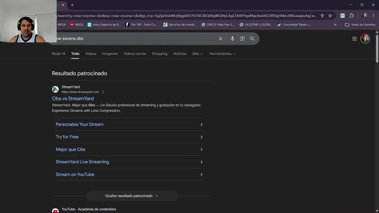The image size is (379, 213).
Task: Open the Google apps grid
Action: tap(354, 39)
